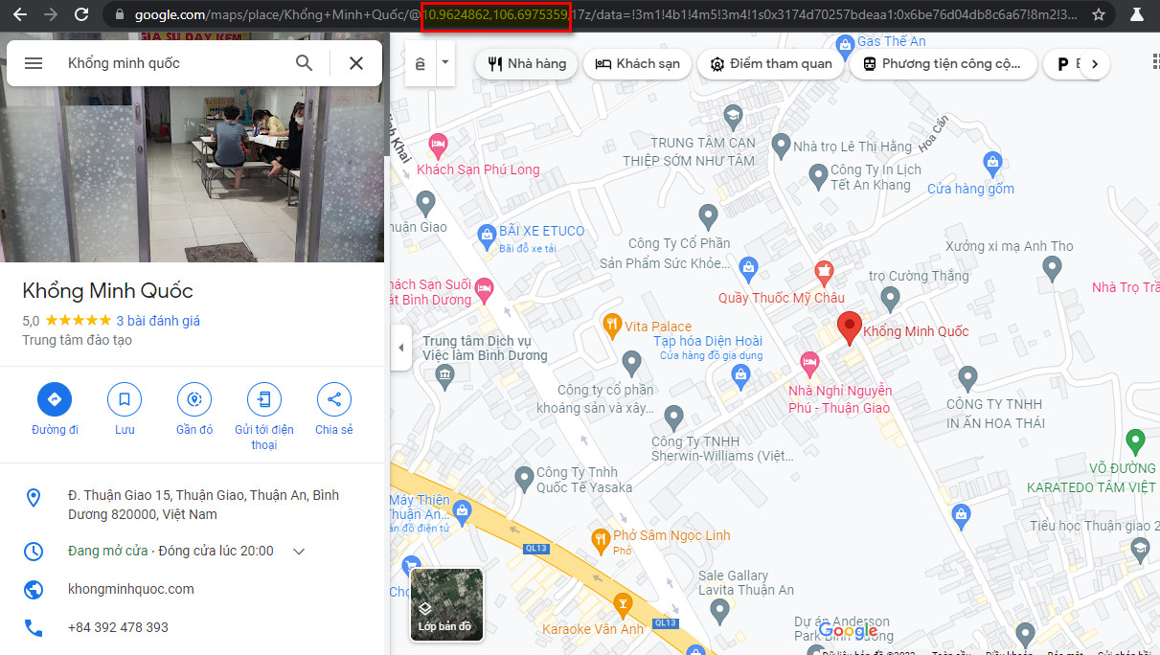The image size is (1160, 655).
Task: Select Quầy Thuốc Mỹ Châu marker
Action: 824,271
